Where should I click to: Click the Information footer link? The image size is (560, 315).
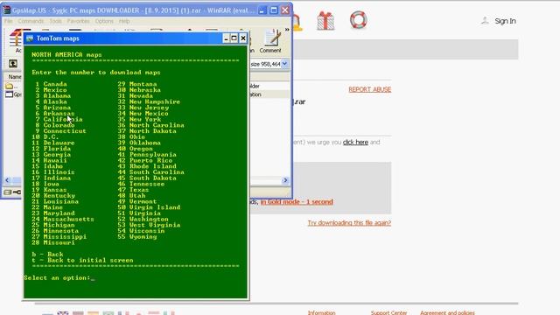click(x=321, y=313)
